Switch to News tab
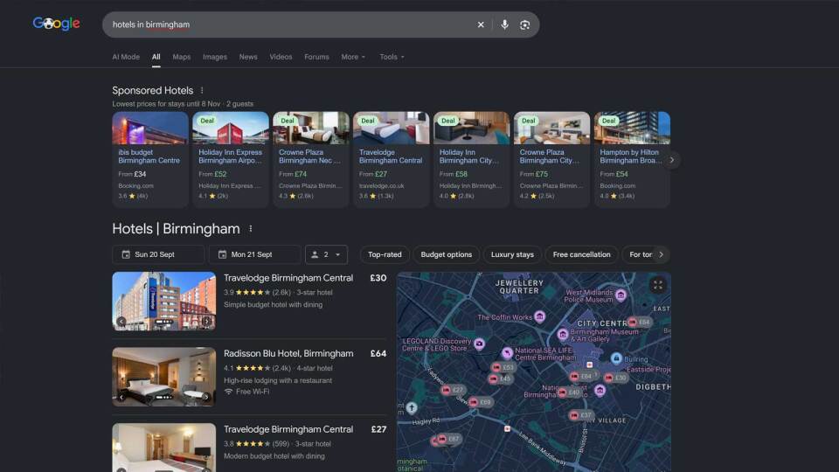 [x=247, y=57]
